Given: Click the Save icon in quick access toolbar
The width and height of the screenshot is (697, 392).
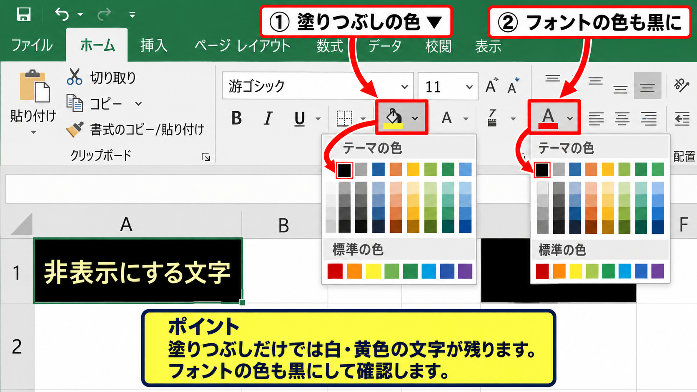Looking at the screenshot, I should coord(23,15).
